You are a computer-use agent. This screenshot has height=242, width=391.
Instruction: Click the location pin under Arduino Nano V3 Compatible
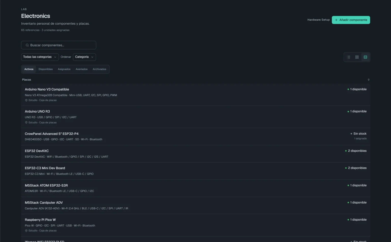(26, 100)
